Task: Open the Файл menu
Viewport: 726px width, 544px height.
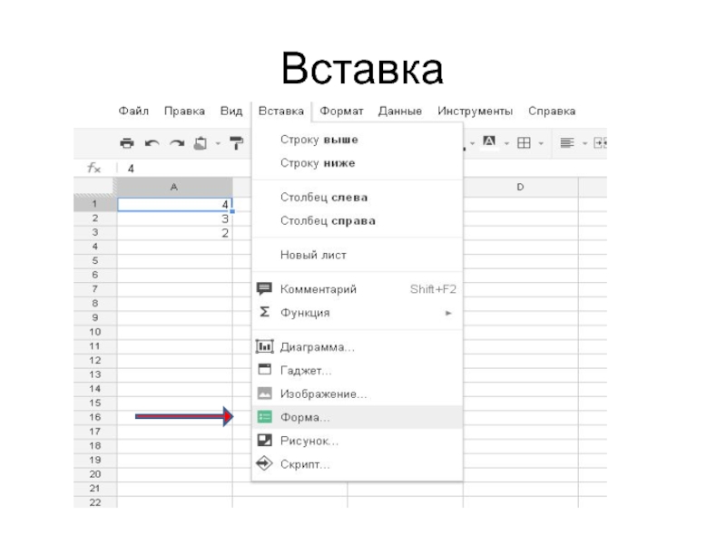Action: point(133,111)
